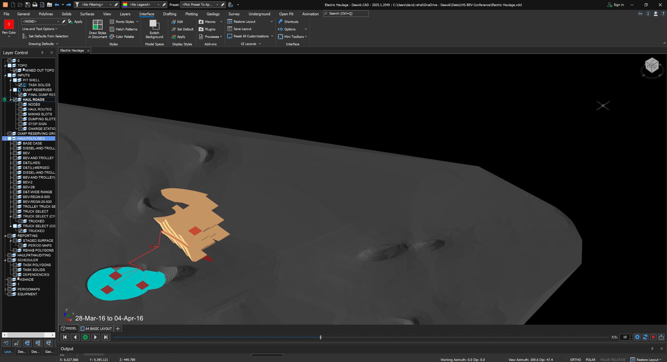Expand the PERIODMAPS layer tree node
This screenshot has height=362, width=667.
tap(6, 289)
